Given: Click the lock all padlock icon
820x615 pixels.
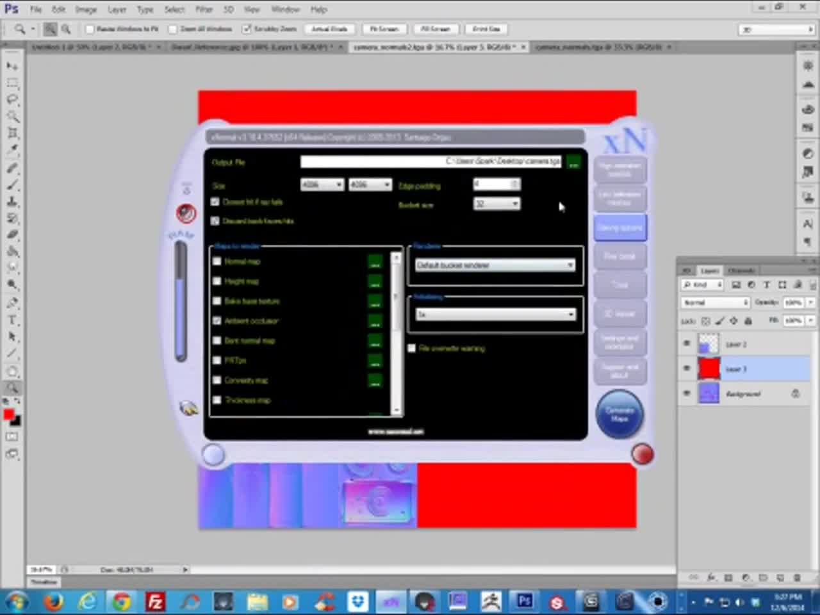Looking at the screenshot, I should [x=748, y=321].
